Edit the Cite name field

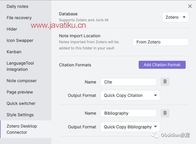(x=128, y=82)
